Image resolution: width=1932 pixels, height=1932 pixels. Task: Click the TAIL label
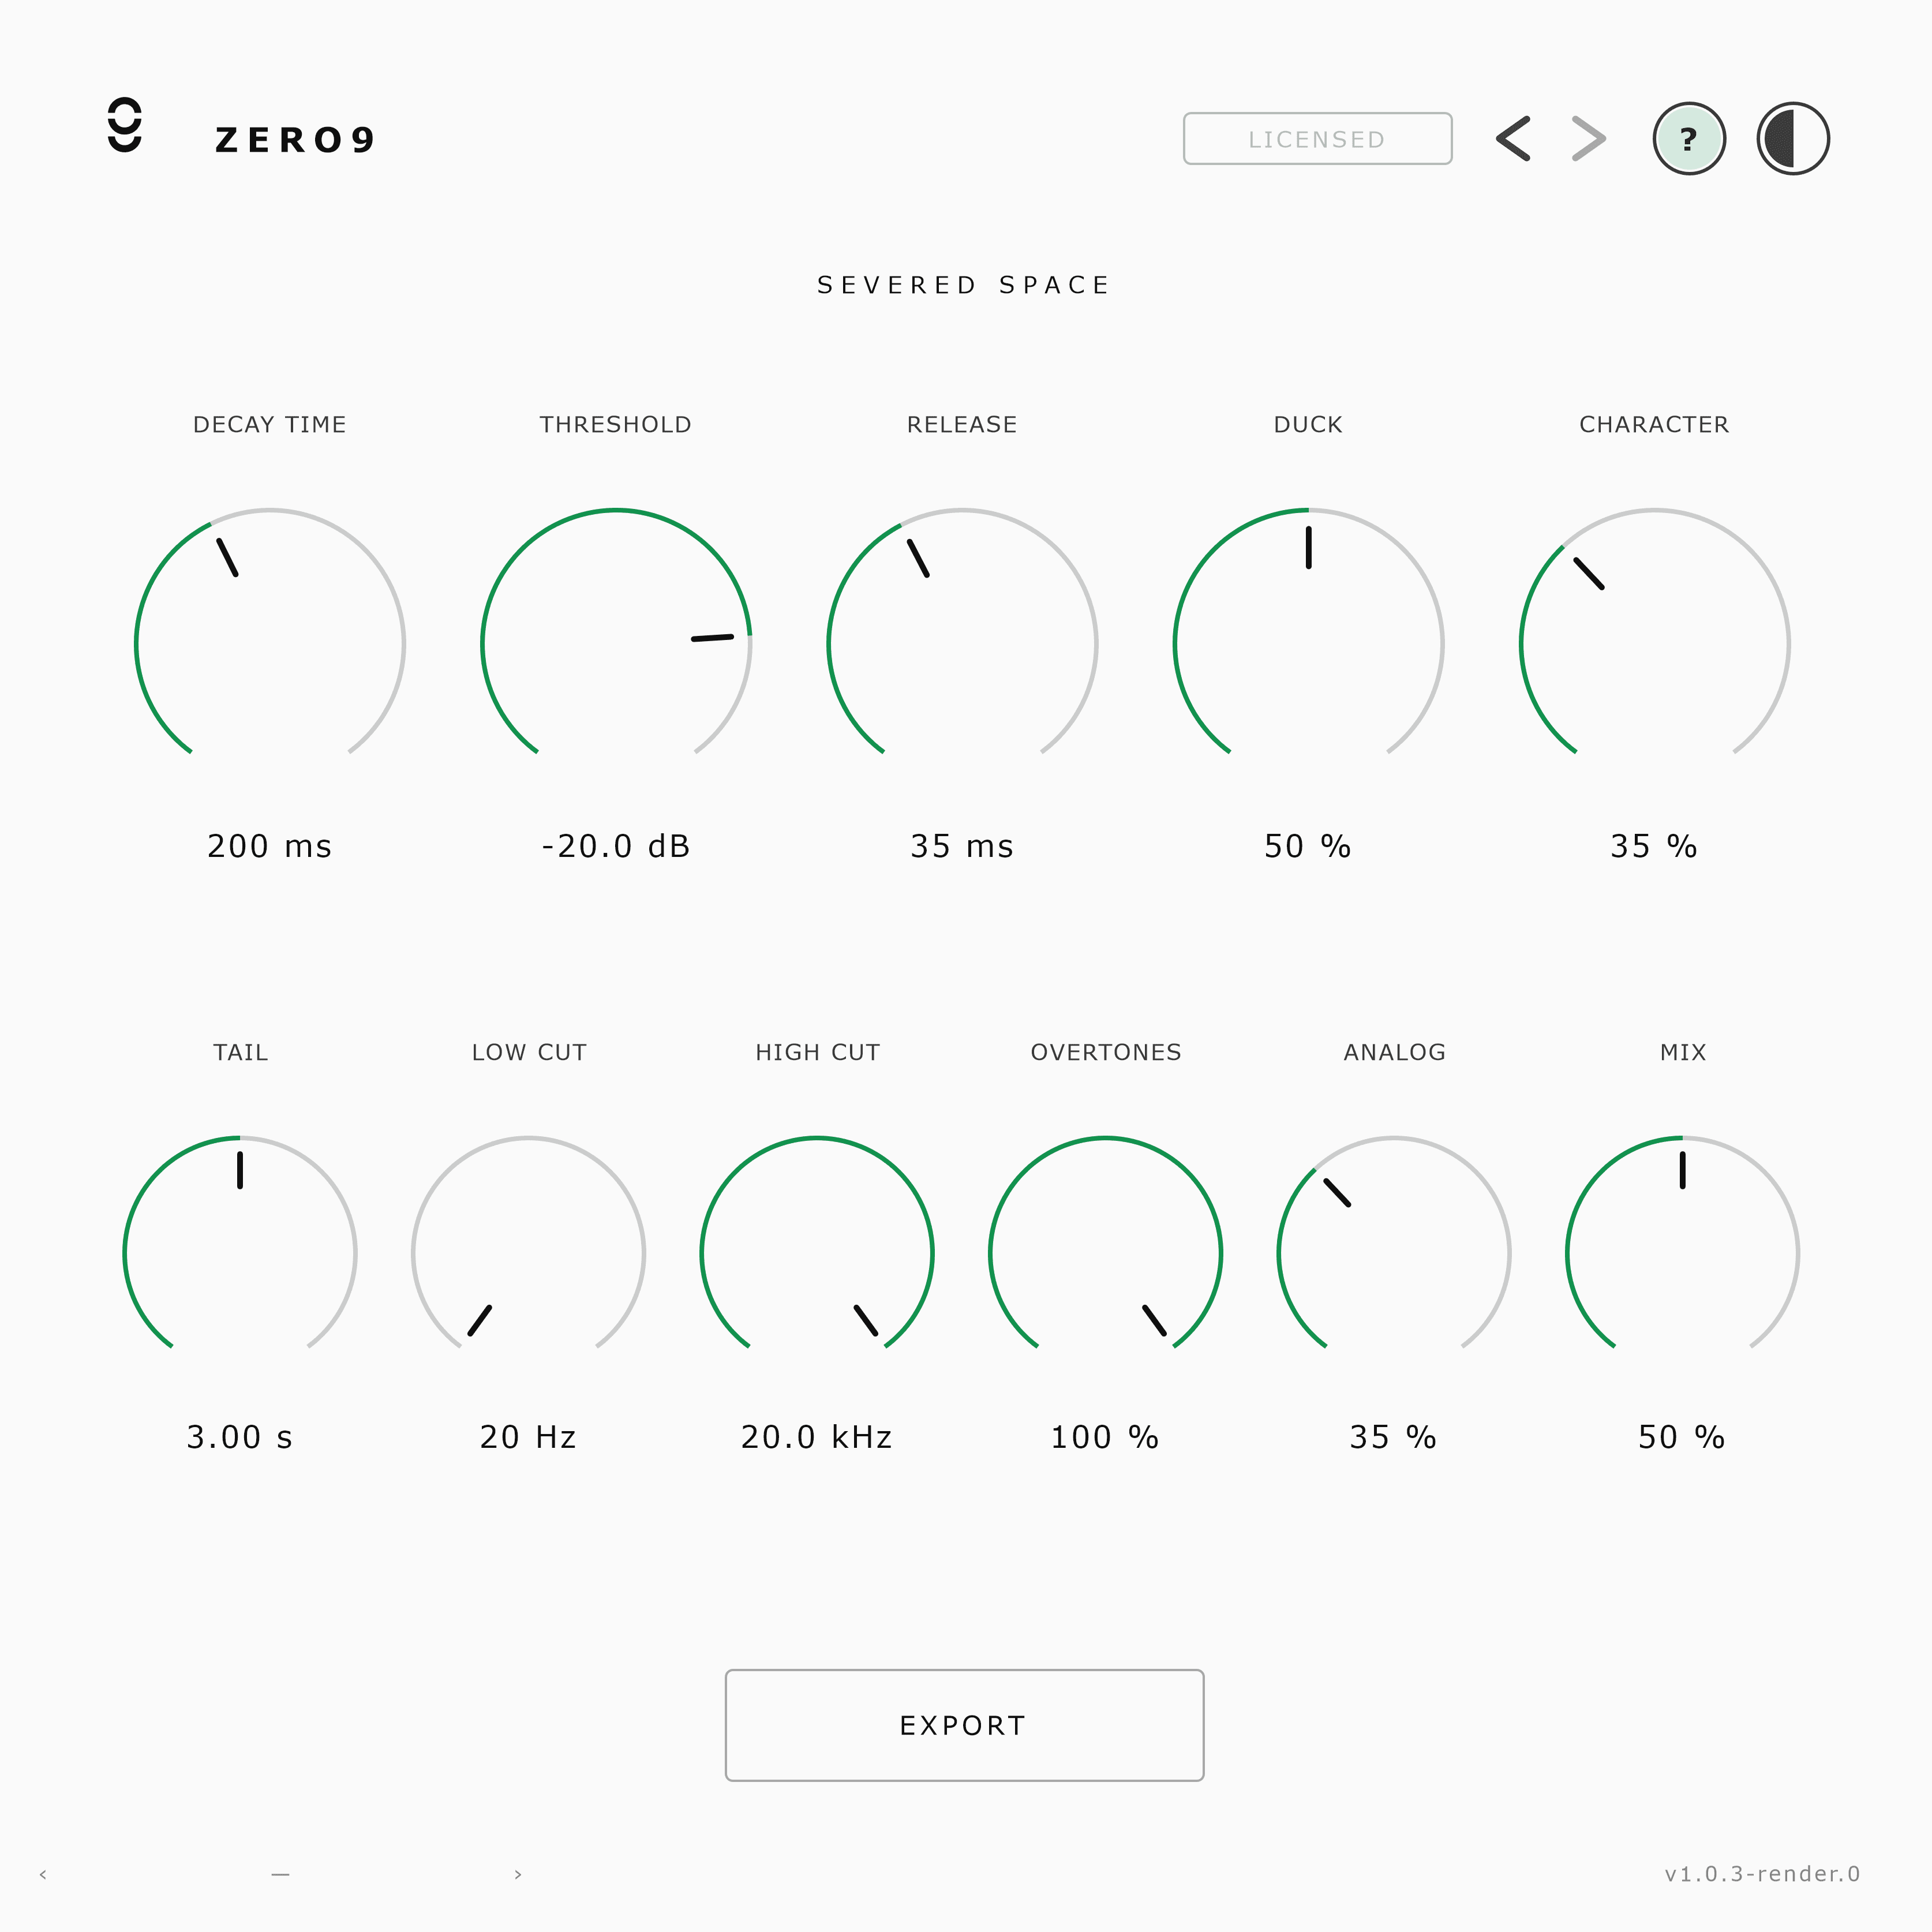240,1052
